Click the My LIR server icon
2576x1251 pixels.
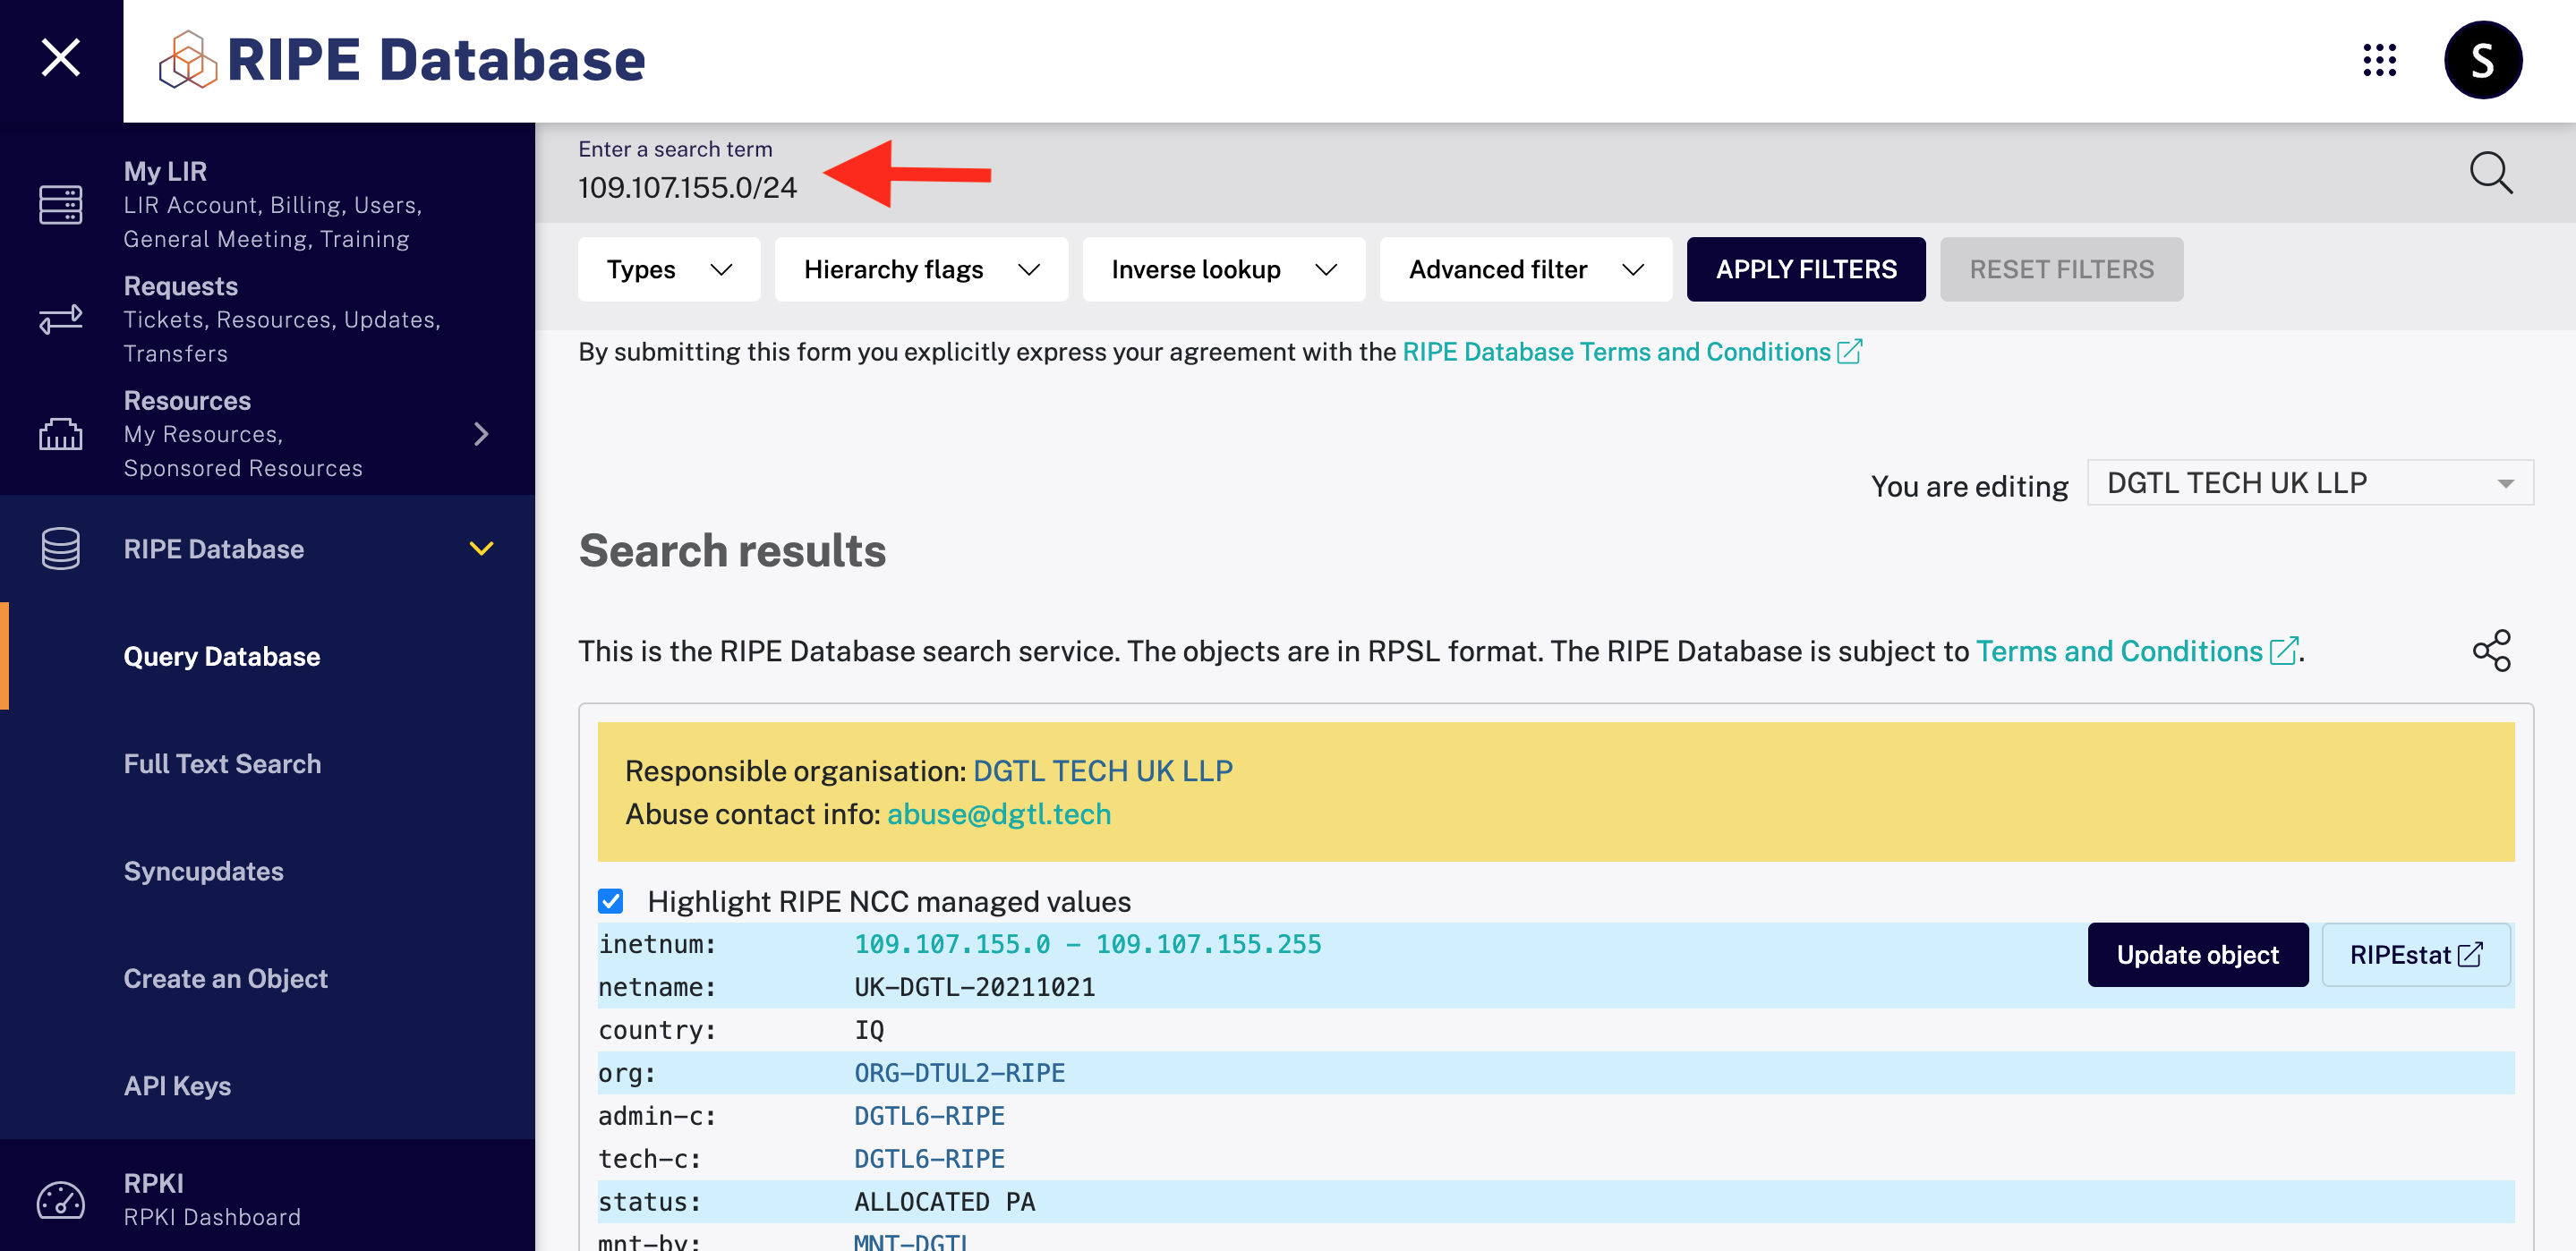click(60, 205)
